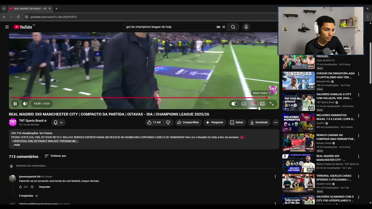This screenshot has height=209, width=372.
Task: Expand 3 respostas replies
Action: click(x=28, y=196)
